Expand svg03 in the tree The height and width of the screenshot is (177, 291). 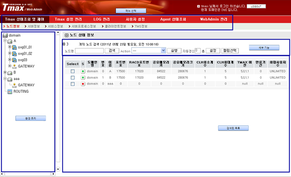[x=10, y=59]
